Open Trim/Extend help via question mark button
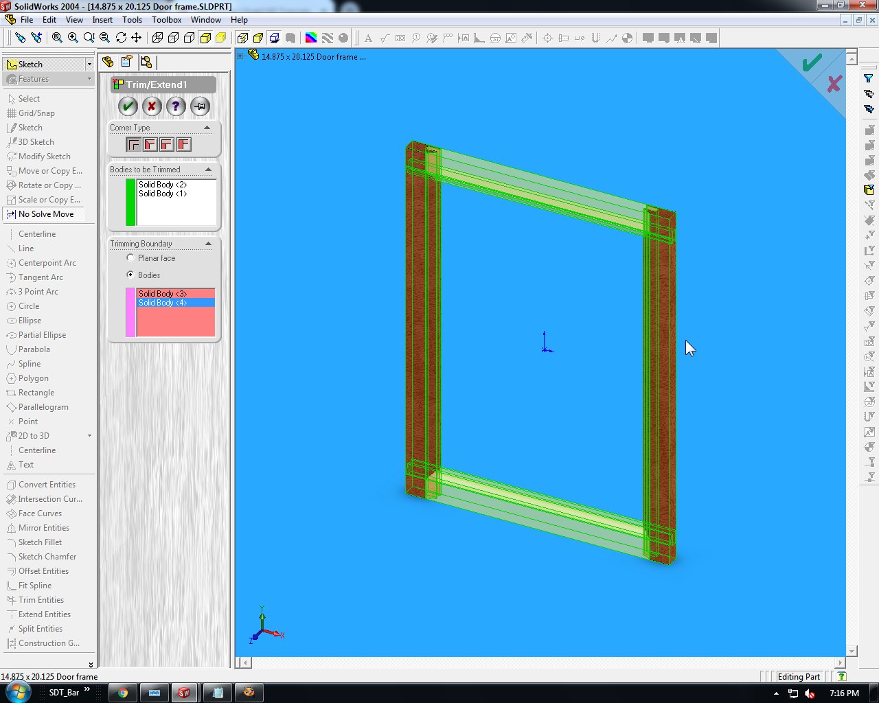This screenshot has width=879, height=703. point(176,106)
